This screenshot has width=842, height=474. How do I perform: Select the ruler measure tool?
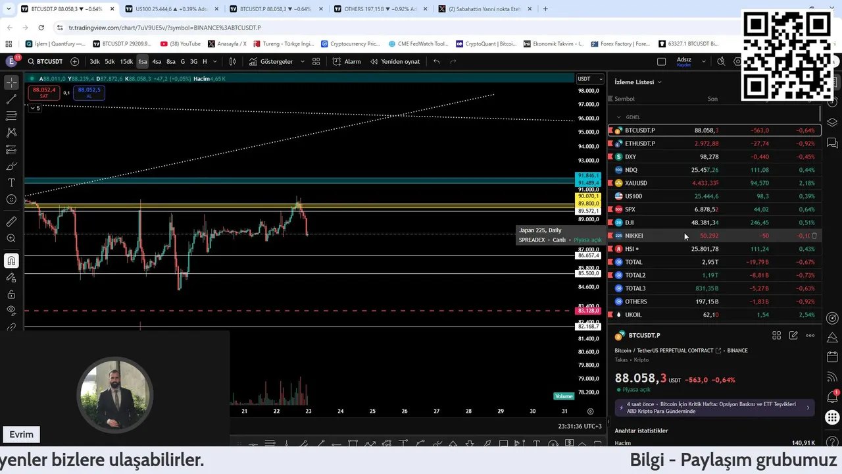pyautogui.click(x=11, y=222)
